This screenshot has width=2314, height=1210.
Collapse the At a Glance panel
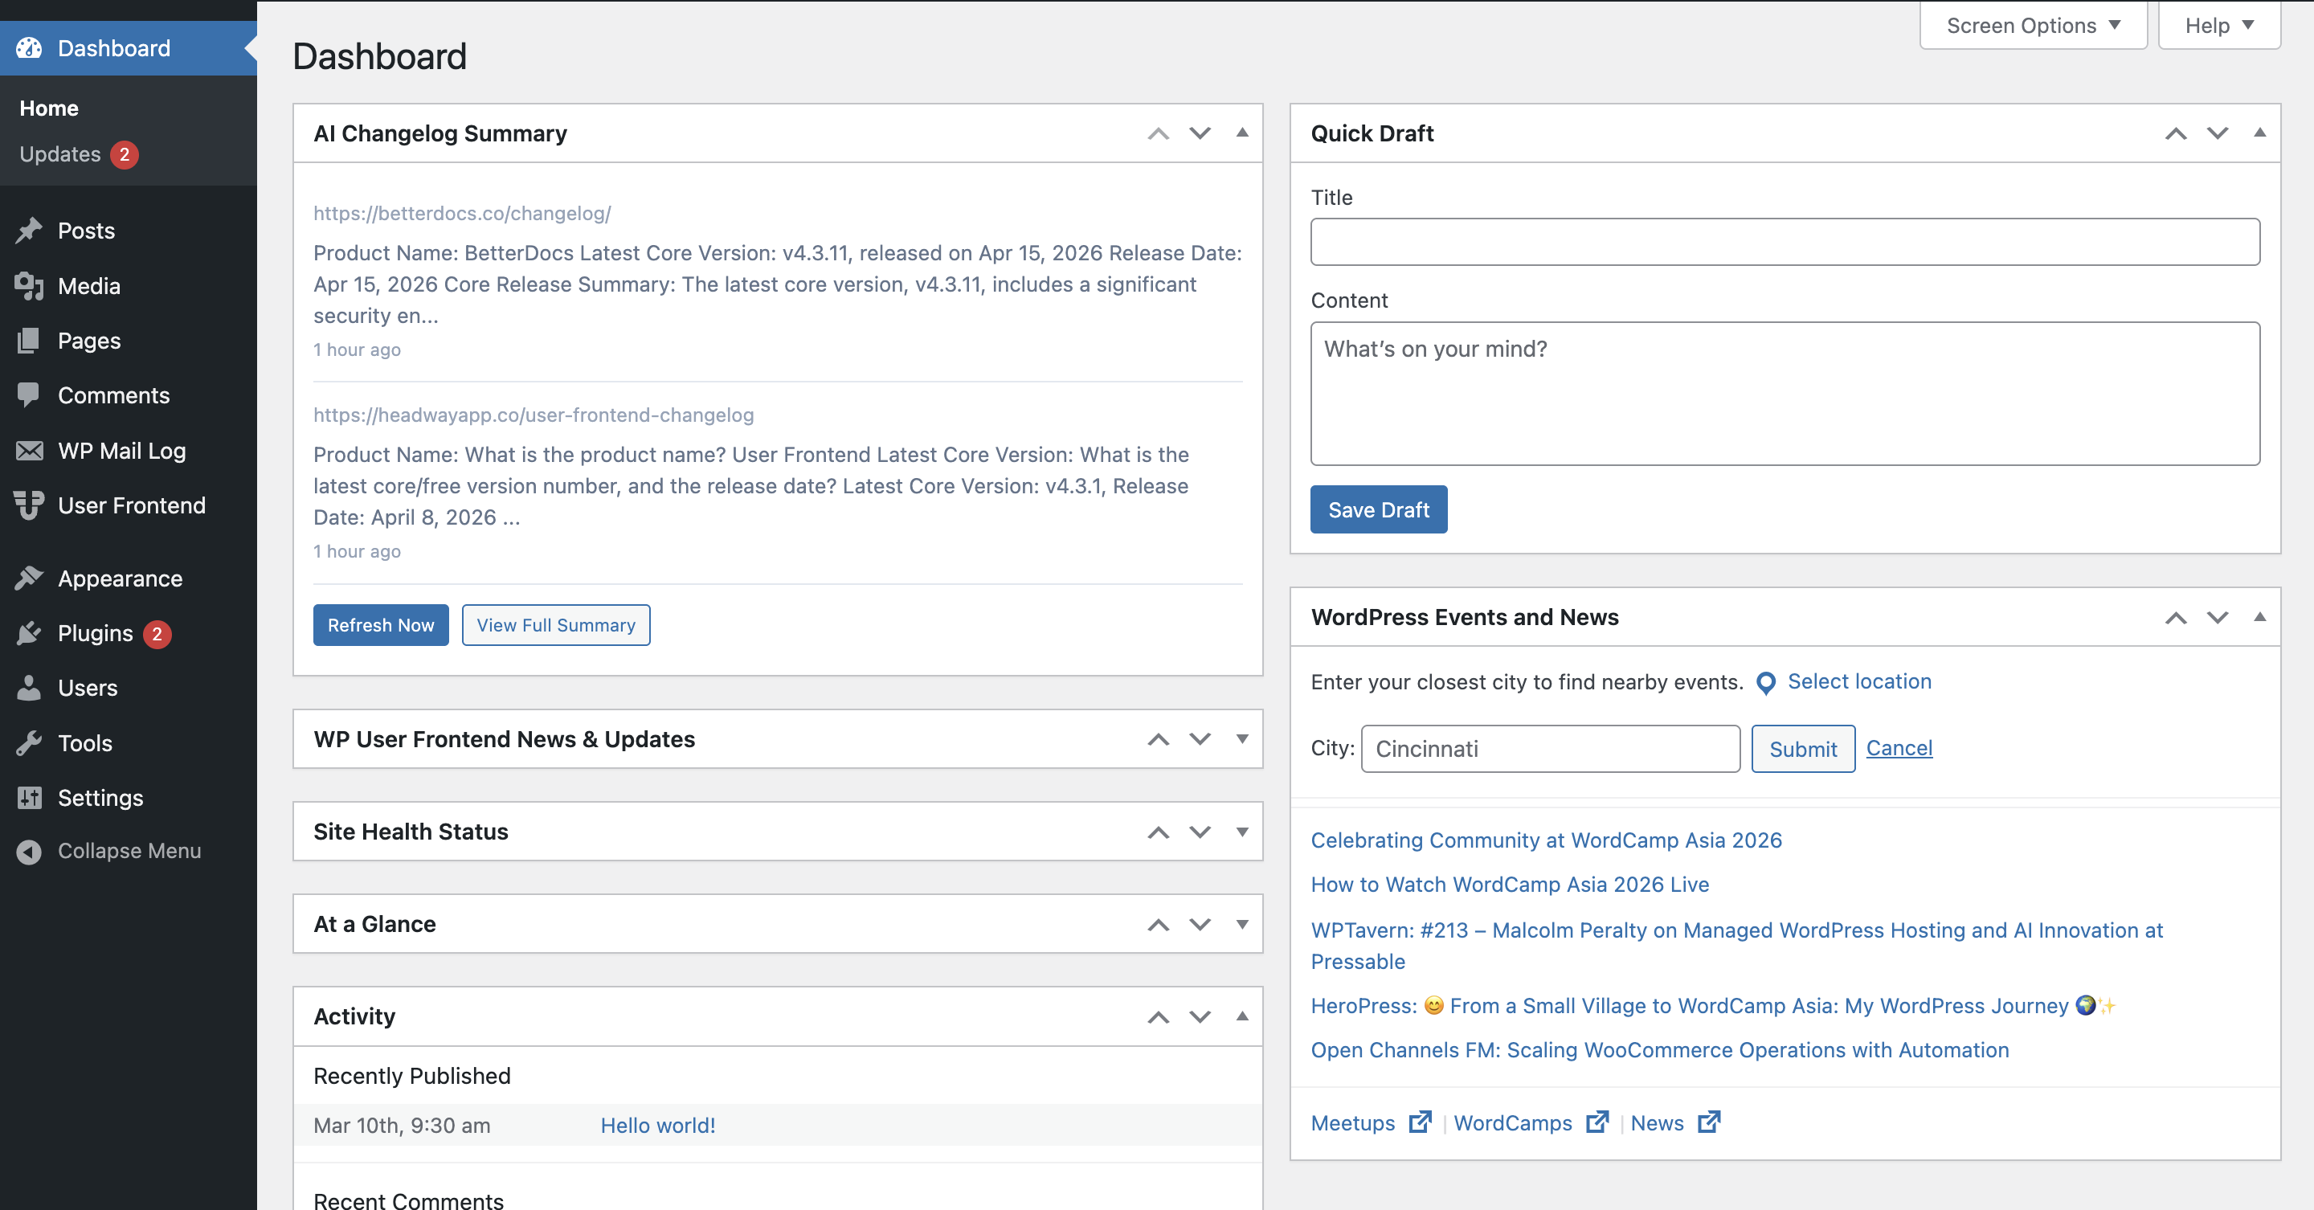1242,924
